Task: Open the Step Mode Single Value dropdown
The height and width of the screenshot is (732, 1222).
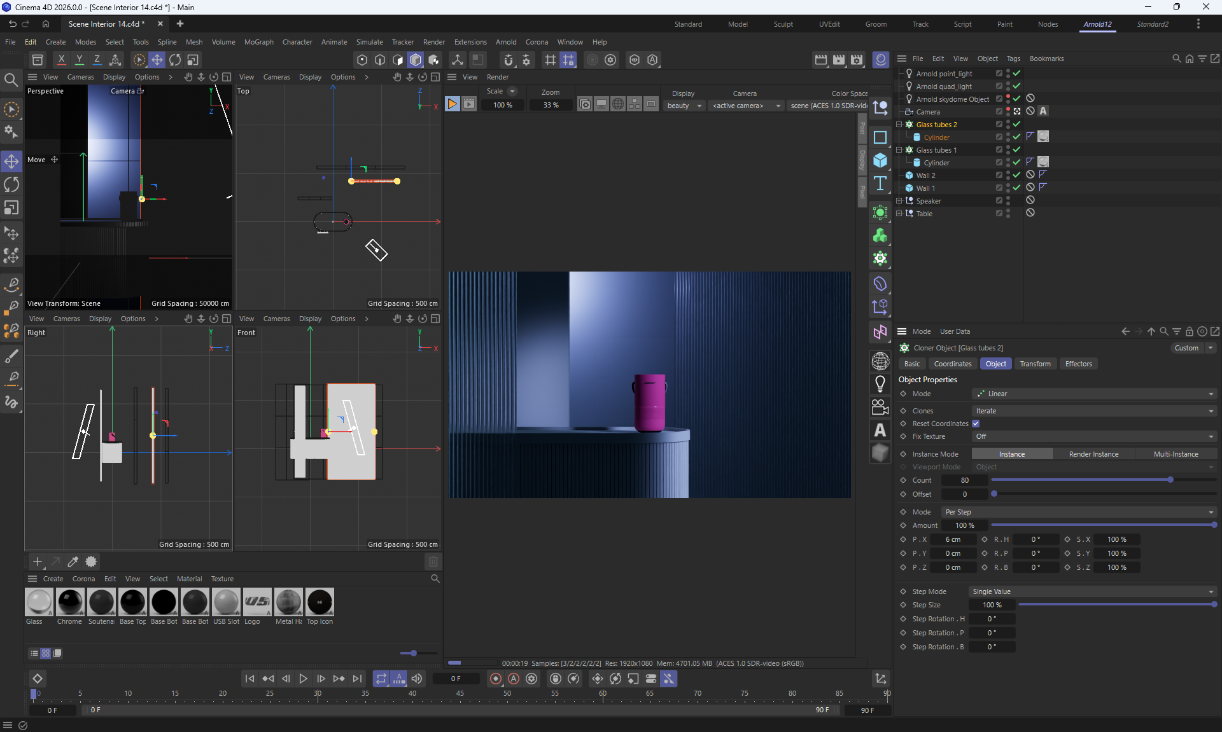Action: click(x=1092, y=591)
